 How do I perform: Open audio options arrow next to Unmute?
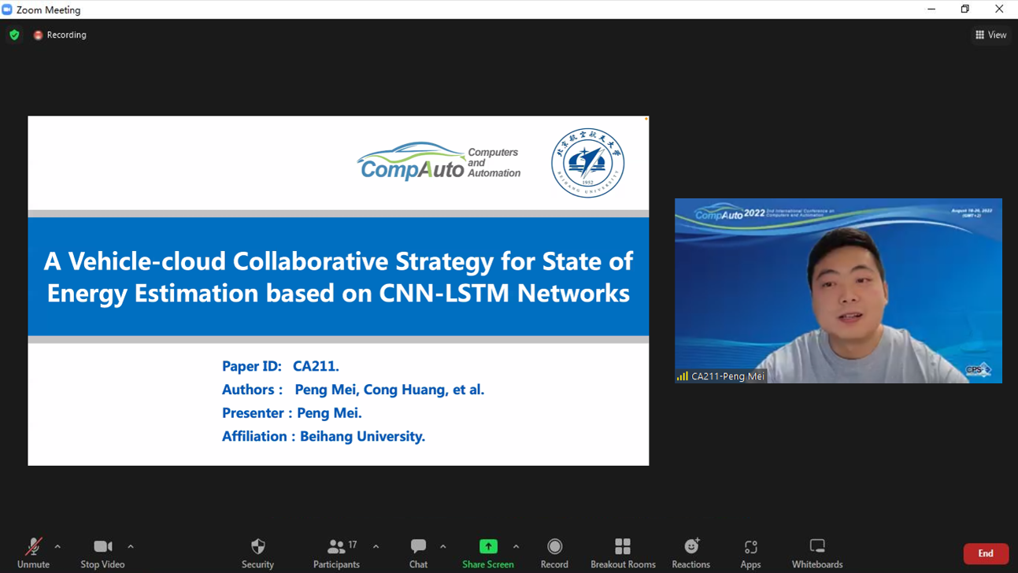click(x=57, y=546)
